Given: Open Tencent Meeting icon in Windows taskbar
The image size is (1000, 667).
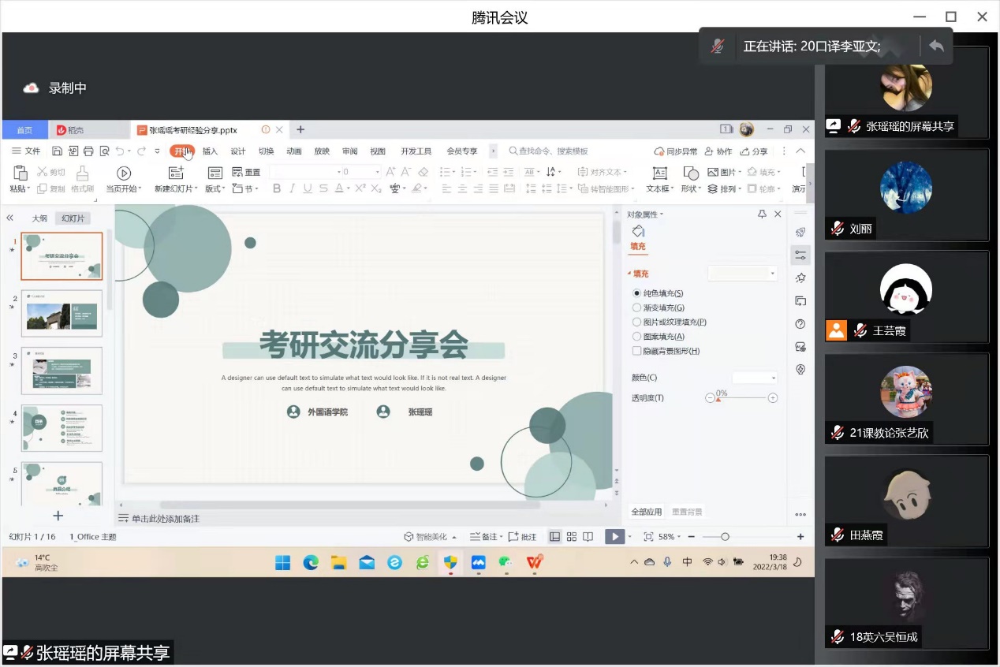Looking at the screenshot, I should 478,562.
